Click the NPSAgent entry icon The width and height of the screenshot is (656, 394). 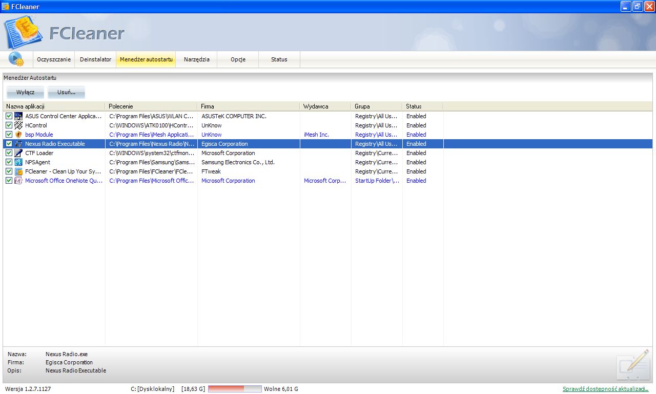tap(18, 162)
